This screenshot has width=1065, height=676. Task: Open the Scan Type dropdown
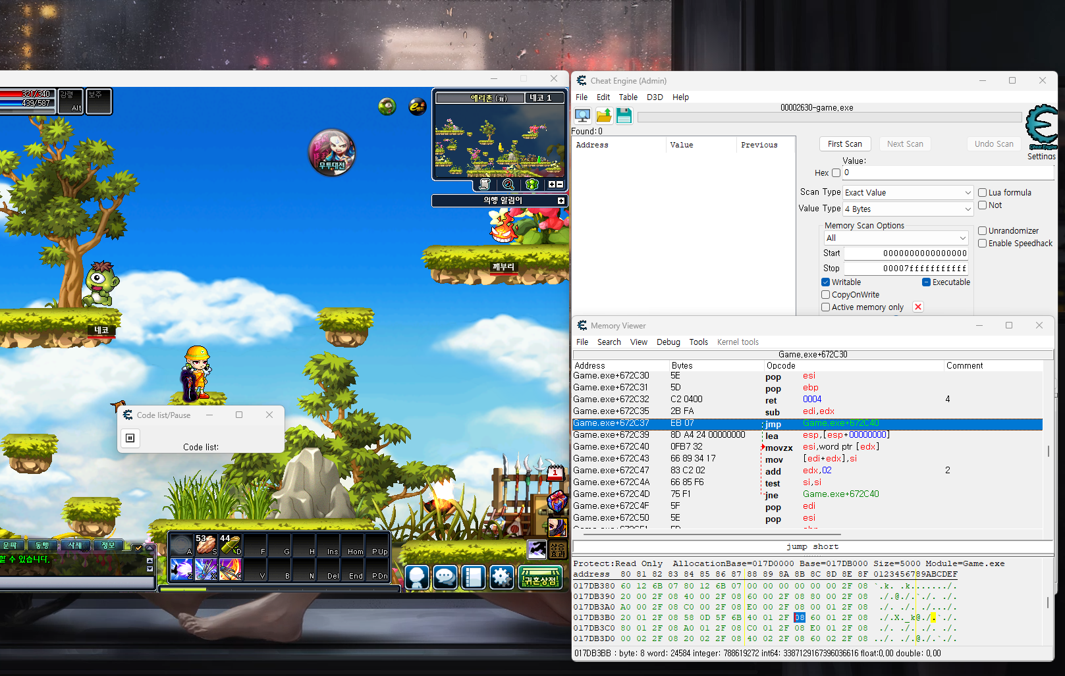908,193
